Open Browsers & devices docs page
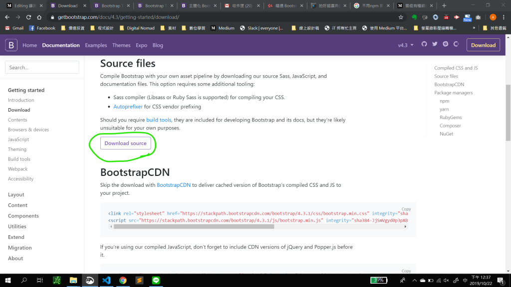This screenshot has width=511, height=287. click(28, 130)
